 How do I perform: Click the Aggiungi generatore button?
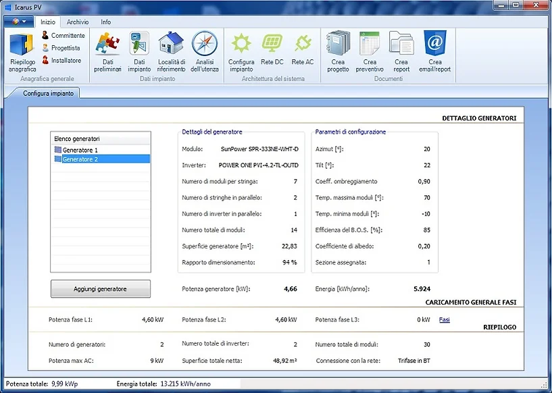click(100, 288)
